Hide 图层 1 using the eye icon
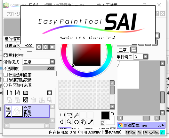The height and width of the screenshot is (138, 169). 9,108
